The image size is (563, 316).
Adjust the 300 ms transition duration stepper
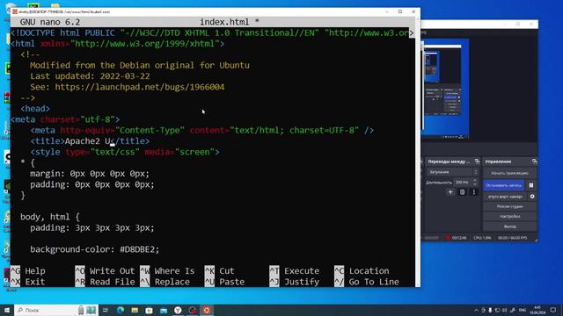click(475, 183)
